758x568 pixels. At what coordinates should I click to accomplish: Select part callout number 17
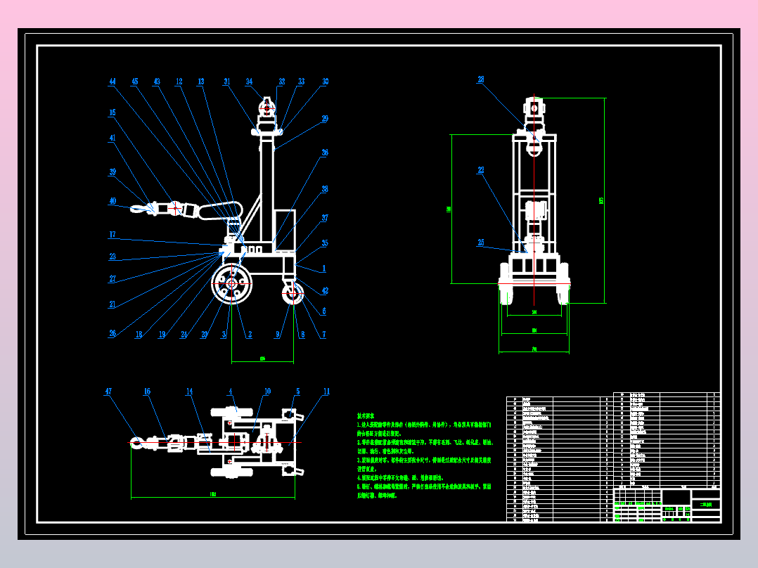113,235
